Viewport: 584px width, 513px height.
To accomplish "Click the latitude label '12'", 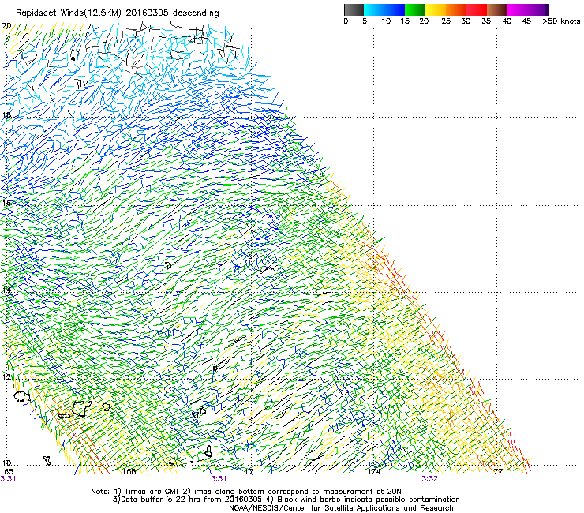I will (6, 376).
